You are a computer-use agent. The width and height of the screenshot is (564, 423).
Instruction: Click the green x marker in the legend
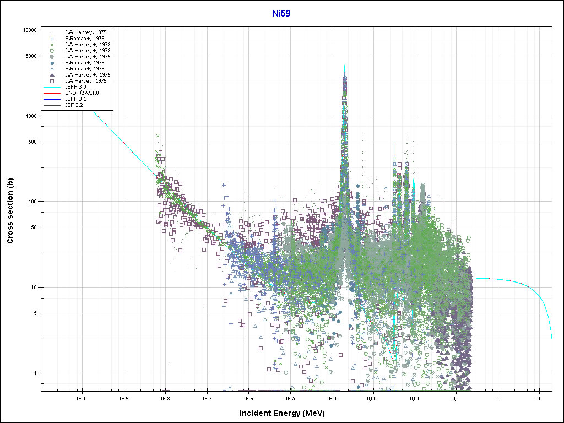pos(51,45)
